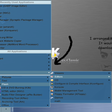Expand the Text submenu arrow
Image resolution: width=112 pixels, height=112 pixels.
(x=48, y=81)
